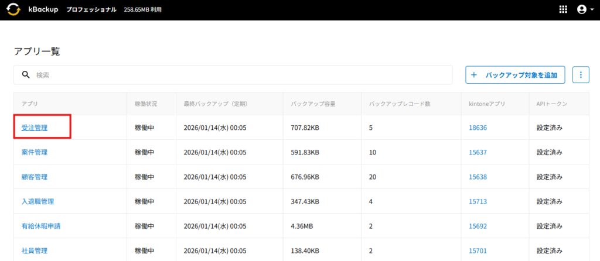Open kintone app 18636 link
The image size is (600, 261).
[x=478, y=128]
